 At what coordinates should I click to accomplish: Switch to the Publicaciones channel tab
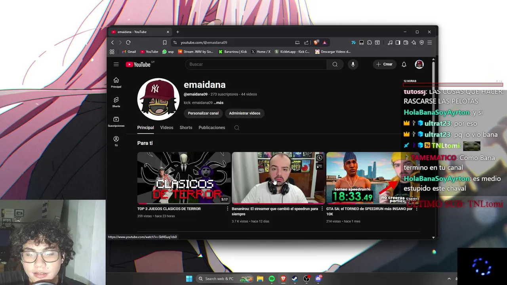(x=212, y=127)
